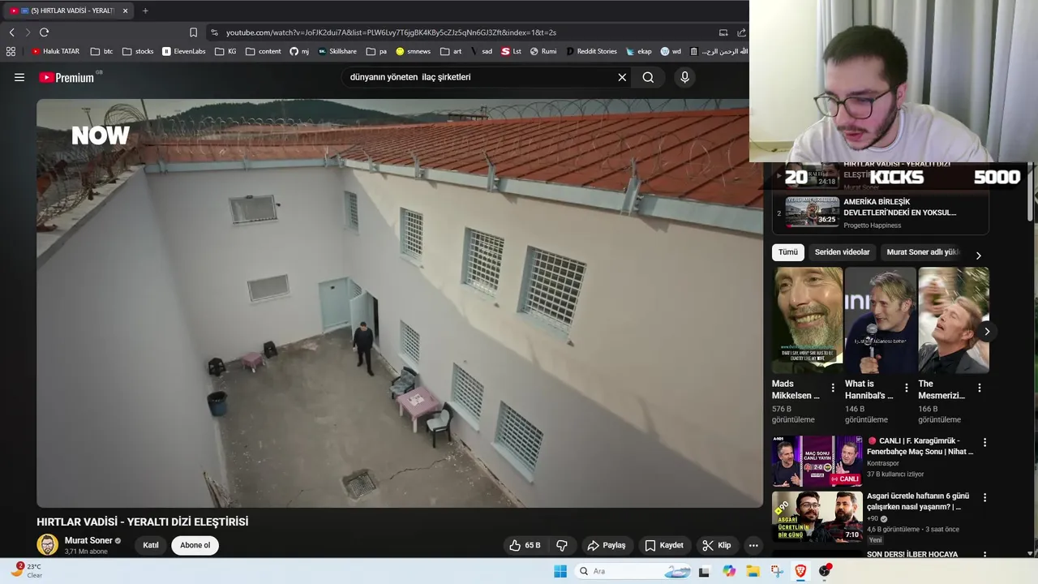This screenshot has height=584, width=1038.
Task: Open ElevenLabs bookmark
Action: pos(183,51)
